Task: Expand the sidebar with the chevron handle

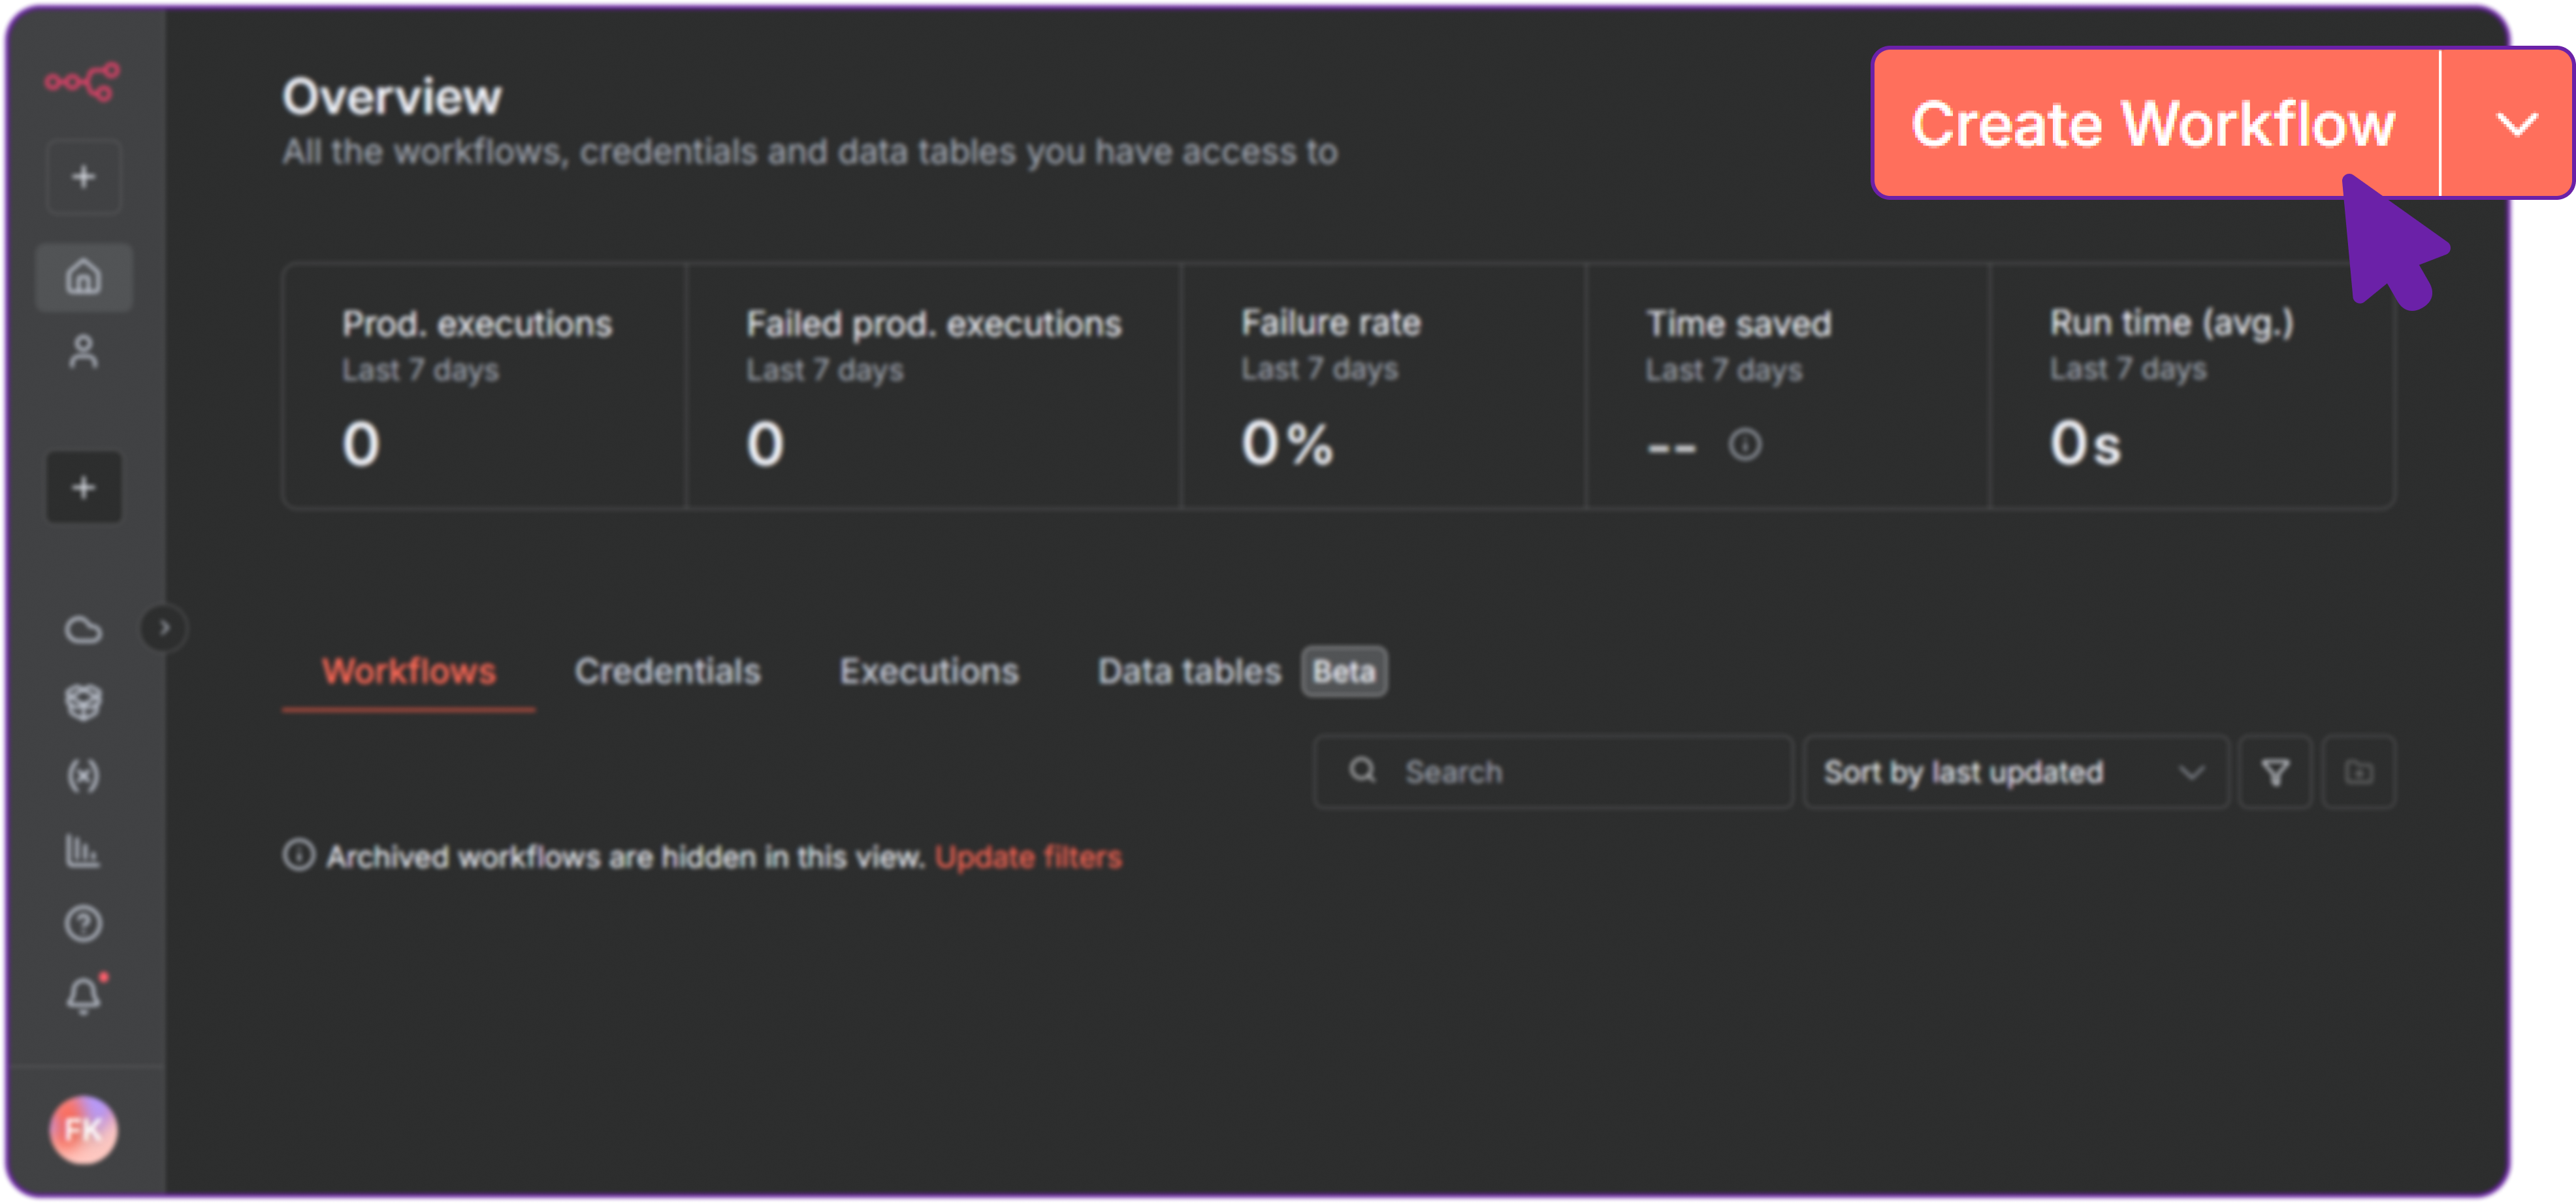Action: [x=163, y=628]
